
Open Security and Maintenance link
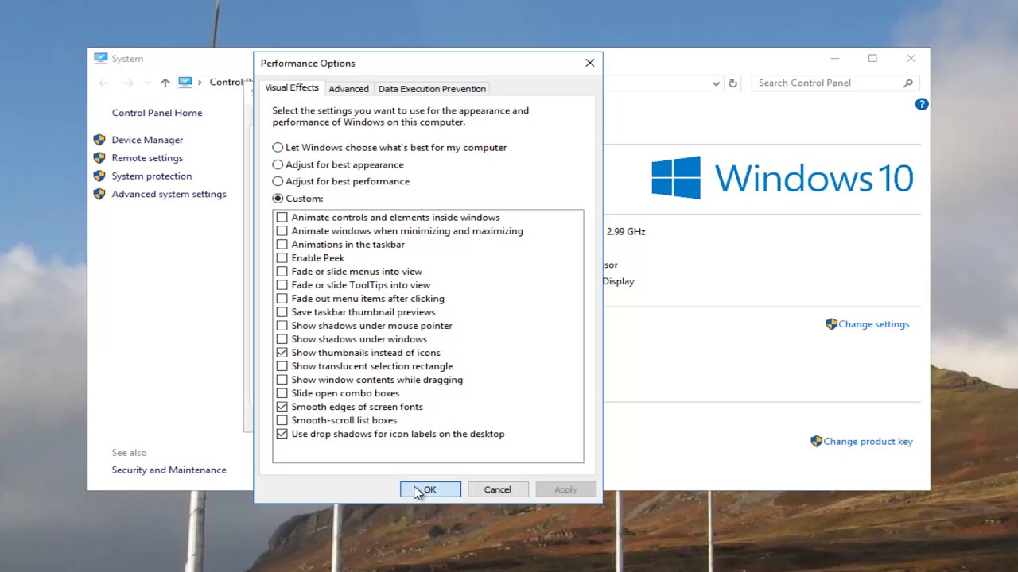tap(169, 470)
